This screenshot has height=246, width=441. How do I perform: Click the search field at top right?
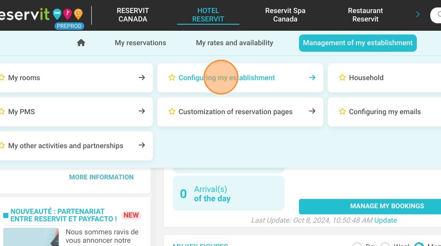click(x=436, y=15)
